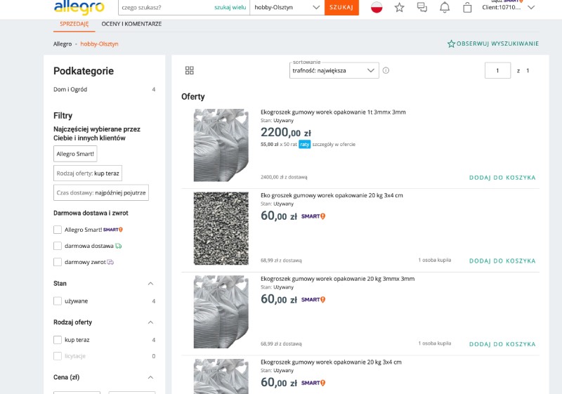Click the purple free return icon
The width and height of the screenshot is (562, 394).
tap(110, 262)
